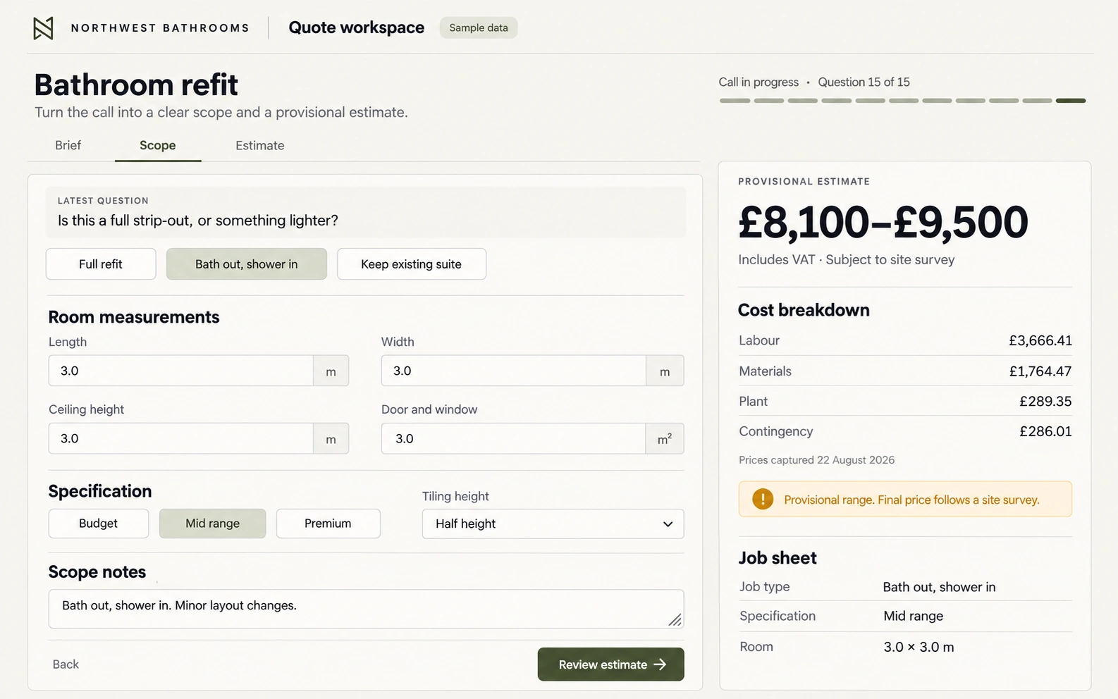Screen dimensions: 1118x699
Task: Switch to the Scope tab
Action: [x=158, y=145]
